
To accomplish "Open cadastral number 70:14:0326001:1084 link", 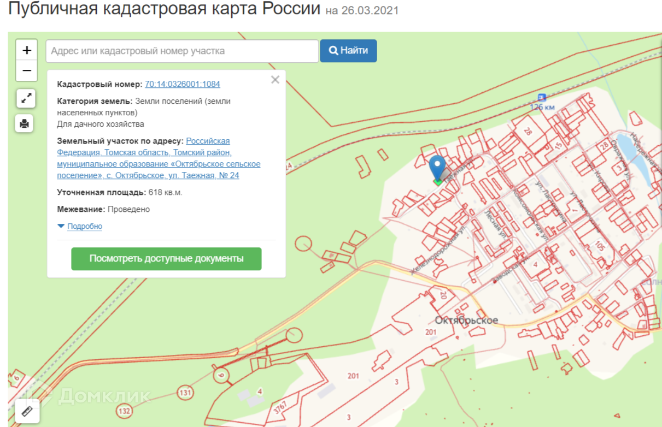I will click(183, 84).
